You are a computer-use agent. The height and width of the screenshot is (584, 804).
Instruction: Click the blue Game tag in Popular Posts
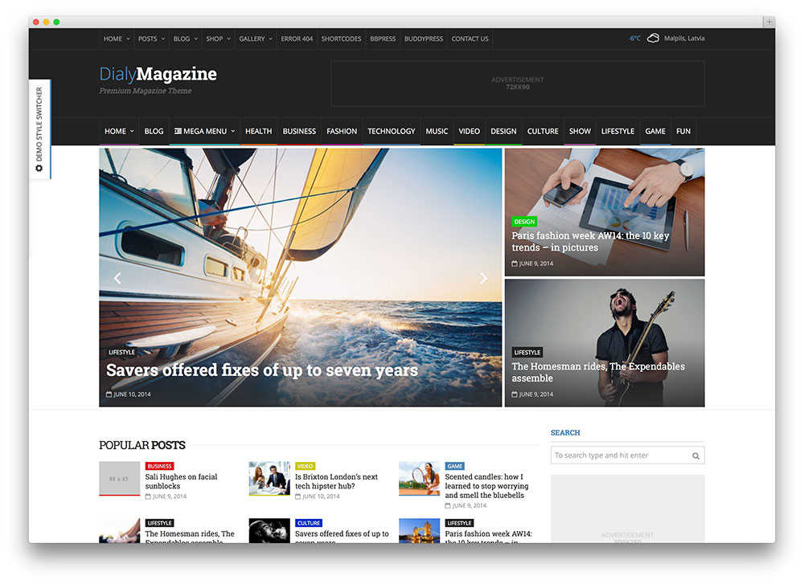(455, 466)
